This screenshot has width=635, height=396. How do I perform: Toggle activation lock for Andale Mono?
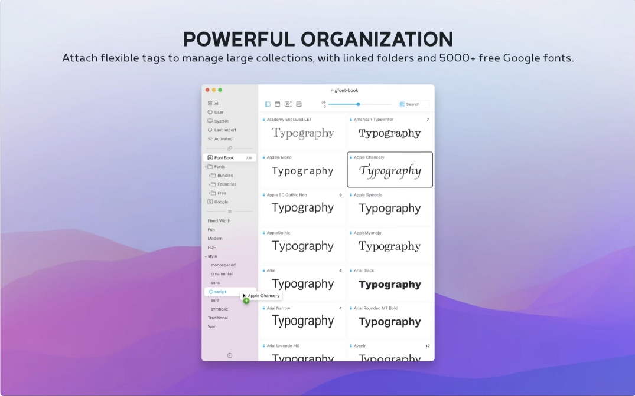[x=263, y=157]
